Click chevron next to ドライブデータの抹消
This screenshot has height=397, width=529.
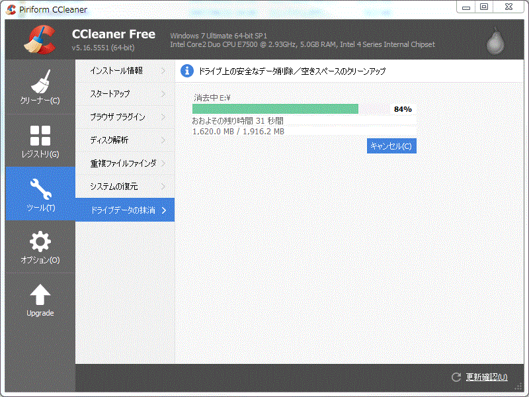click(164, 210)
